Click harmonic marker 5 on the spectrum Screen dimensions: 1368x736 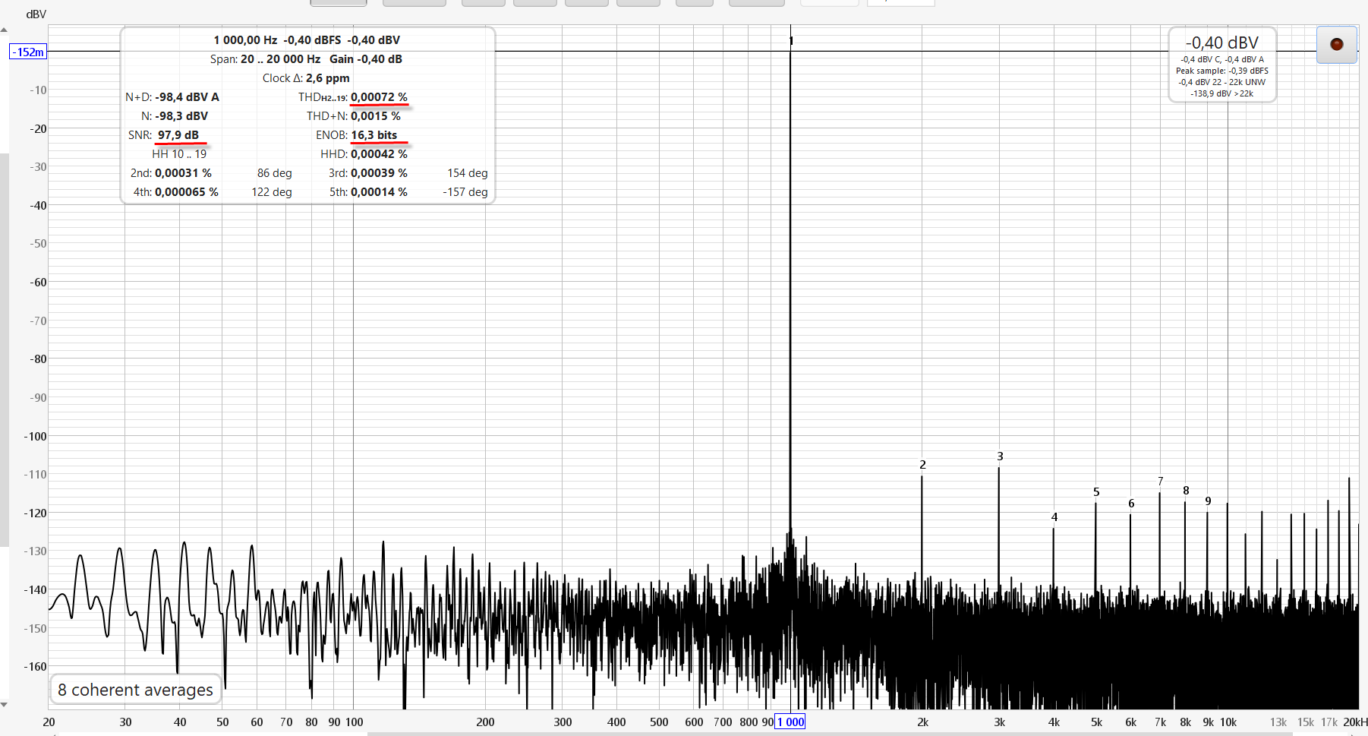(x=1096, y=492)
